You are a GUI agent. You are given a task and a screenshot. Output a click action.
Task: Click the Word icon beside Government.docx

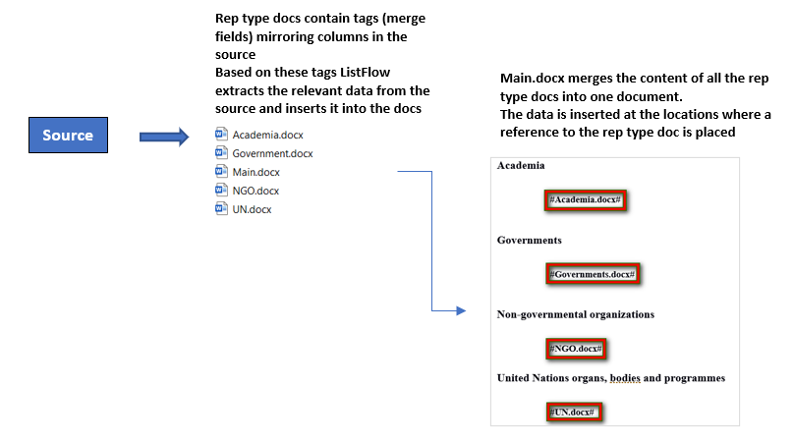(221, 152)
